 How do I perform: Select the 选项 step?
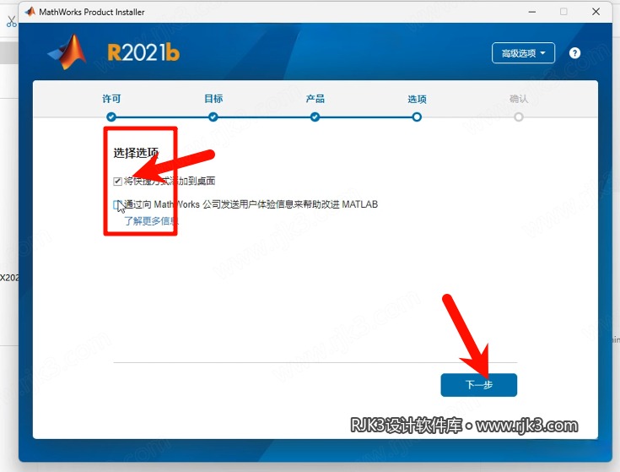pyautogui.click(x=417, y=99)
